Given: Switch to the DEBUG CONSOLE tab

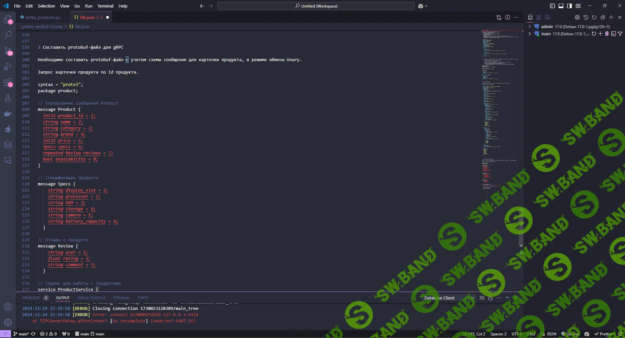Looking at the screenshot, I should (91, 298).
